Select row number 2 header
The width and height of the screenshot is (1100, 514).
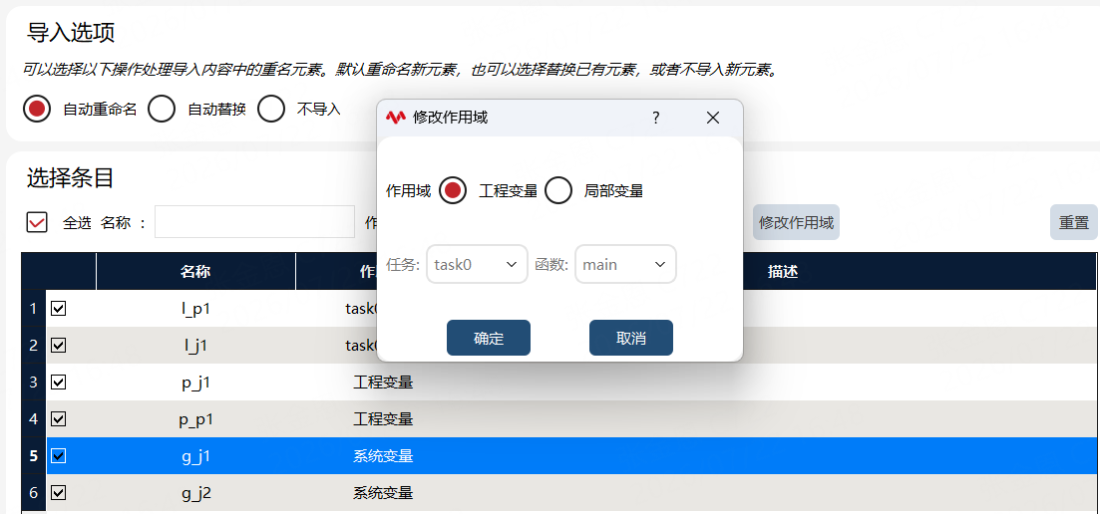[34, 346]
